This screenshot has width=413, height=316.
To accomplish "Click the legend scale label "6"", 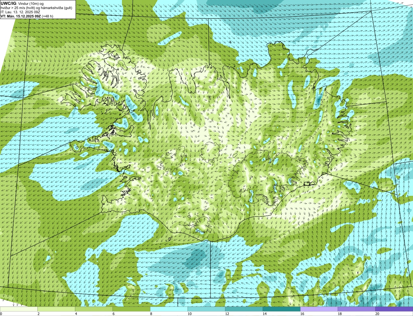I will (113, 314).
